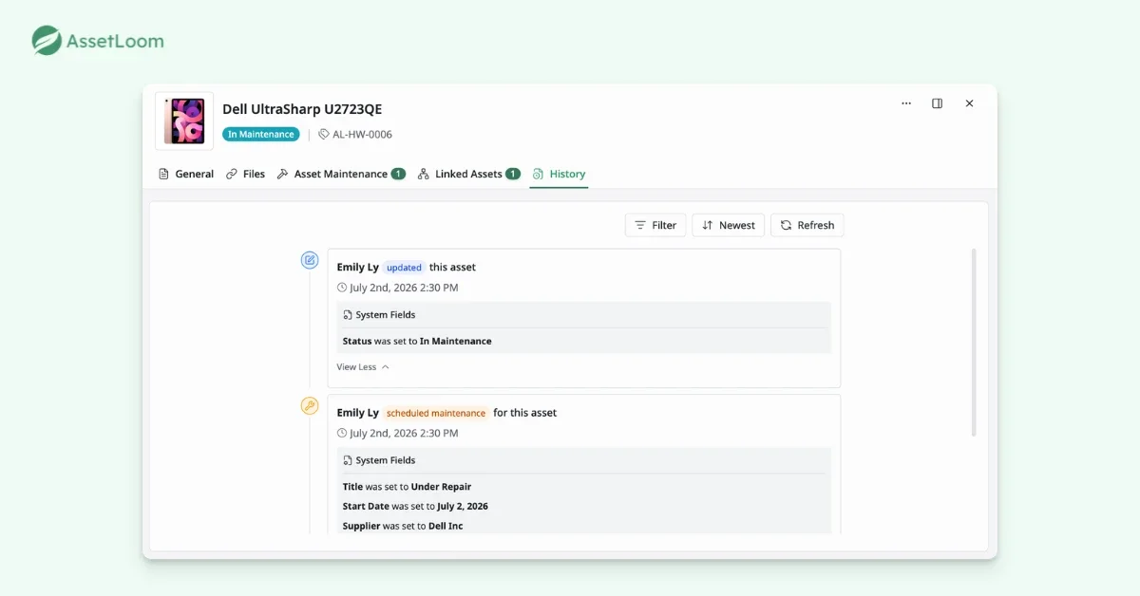Image resolution: width=1140 pixels, height=596 pixels.
Task: Click the history panel vertical scrollbar
Action: pos(974,342)
